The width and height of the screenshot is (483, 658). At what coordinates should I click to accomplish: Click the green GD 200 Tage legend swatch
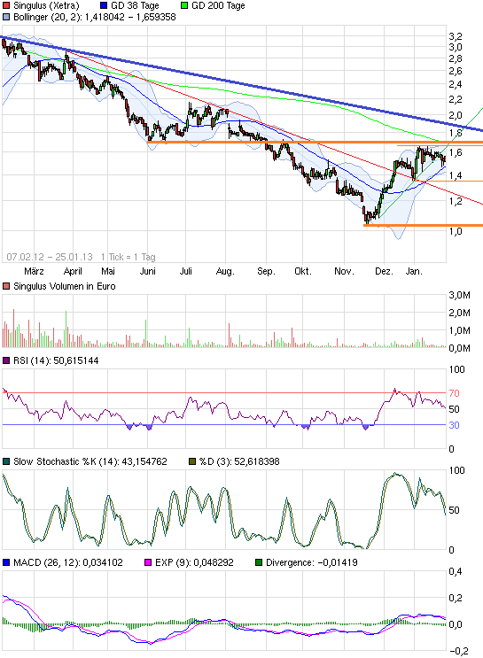click(184, 5)
